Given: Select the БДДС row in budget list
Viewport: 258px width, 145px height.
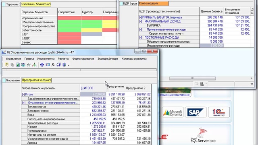Looking at the screenshot, I should [x=40, y=38].
